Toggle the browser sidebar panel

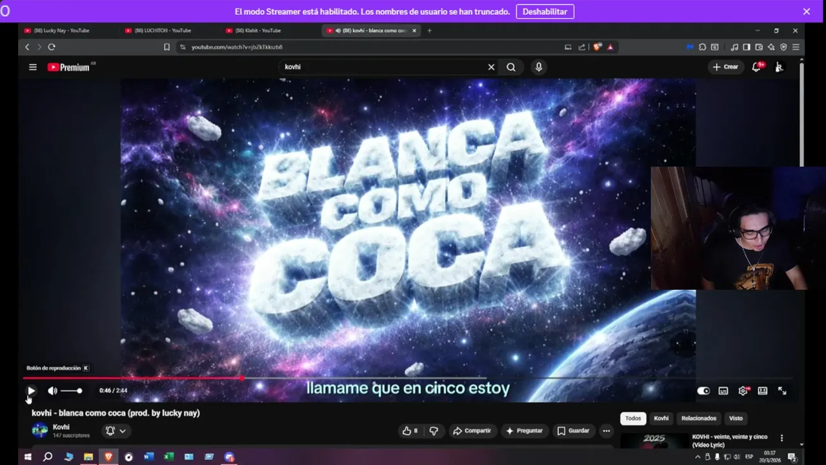tap(747, 47)
